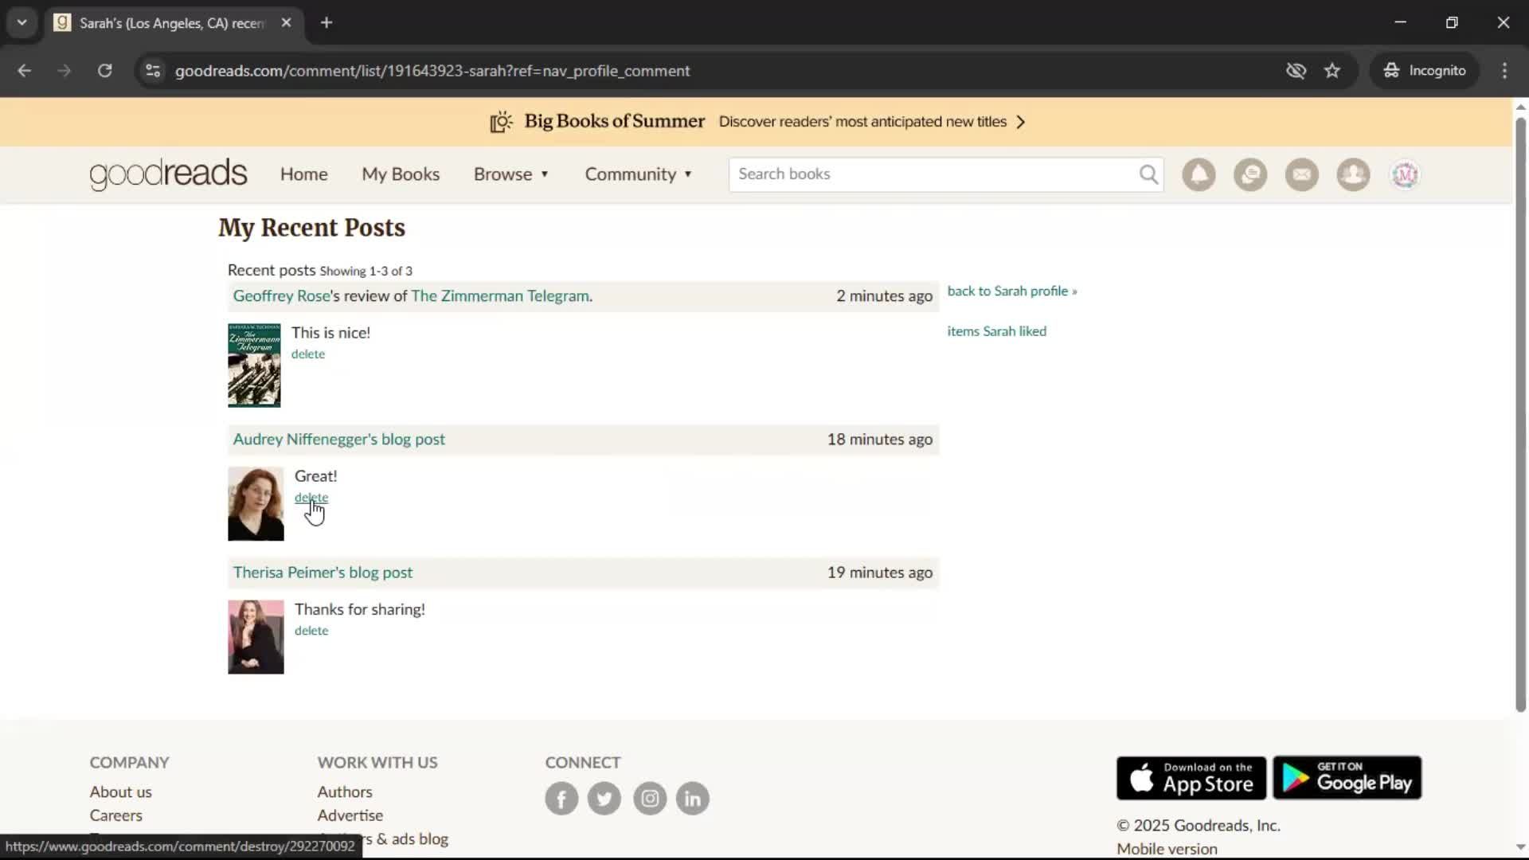The image size is (1529, 860).
Task: Open Goodreads Twitter page icon
Action: (604, 799)
